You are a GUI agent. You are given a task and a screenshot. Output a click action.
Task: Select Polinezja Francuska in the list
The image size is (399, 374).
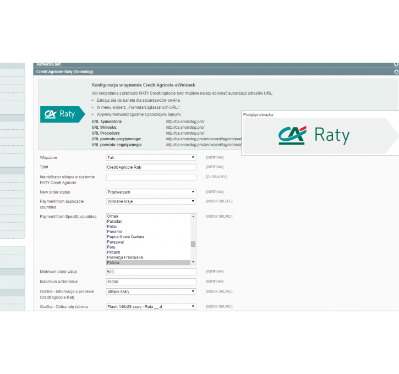148,257
